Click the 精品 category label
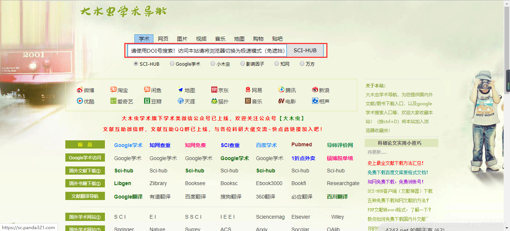510x231 pixels. (85, 144)
